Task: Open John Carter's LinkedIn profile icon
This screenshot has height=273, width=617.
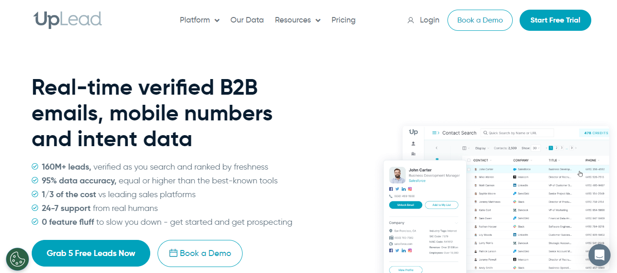Action: pos(403,189)
